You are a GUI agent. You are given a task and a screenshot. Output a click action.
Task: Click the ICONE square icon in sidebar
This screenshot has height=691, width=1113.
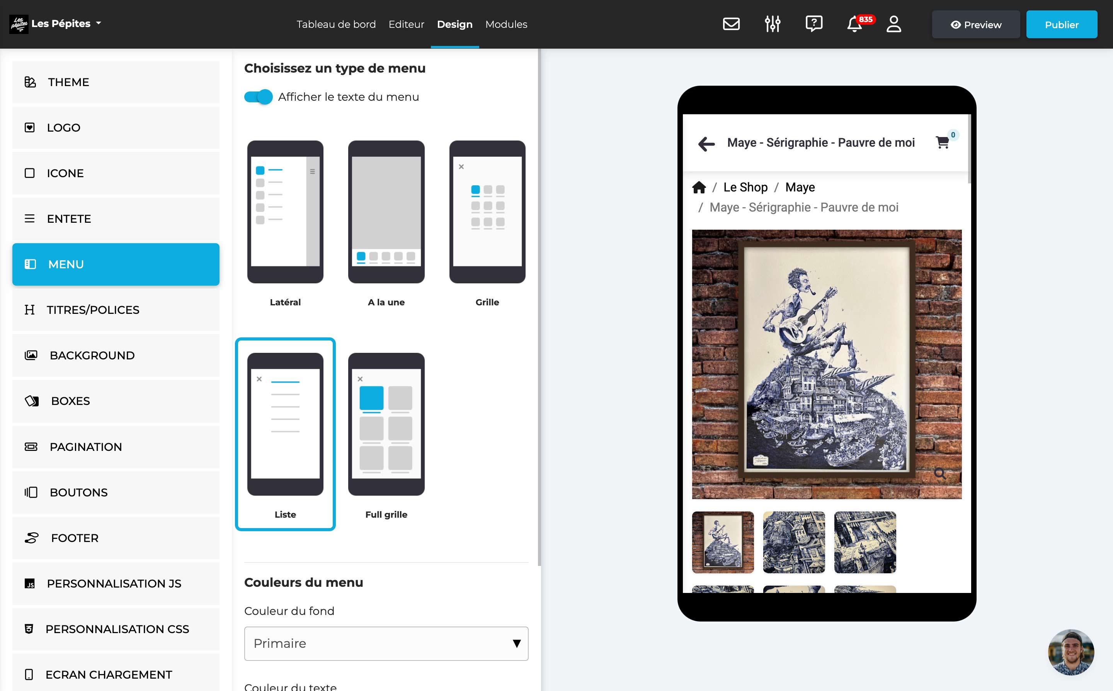30,173
